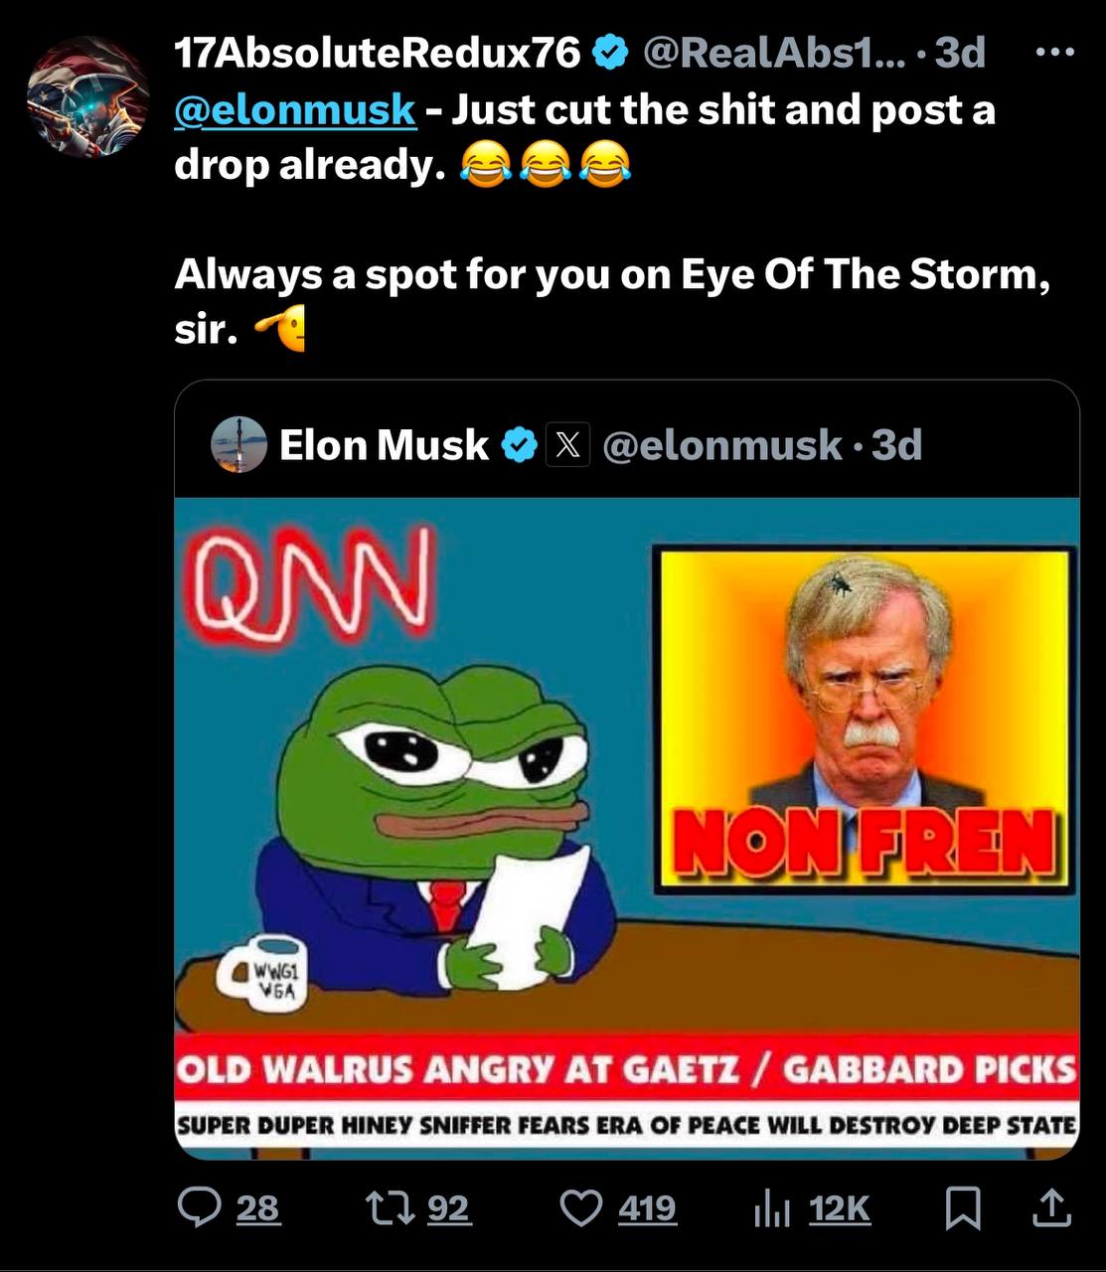Image resolution: width=1106 pixels, height=1272 pixels.
Task: Click Elon Musk's verified checkmark badge
Action: coord(519,445)
